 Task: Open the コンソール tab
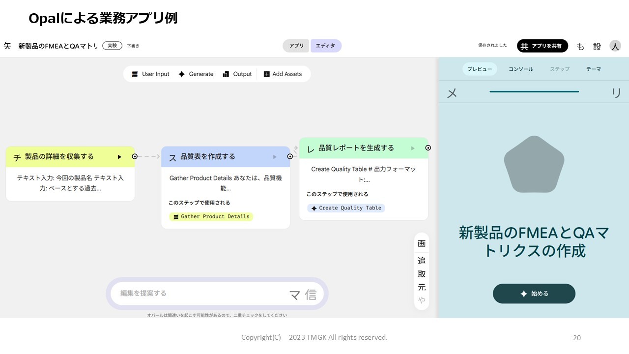pyautogui.click(x=521, y=69)
